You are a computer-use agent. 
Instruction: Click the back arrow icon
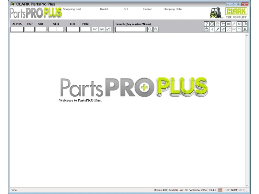212,29
